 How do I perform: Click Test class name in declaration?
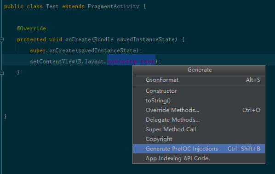point(52,6)
